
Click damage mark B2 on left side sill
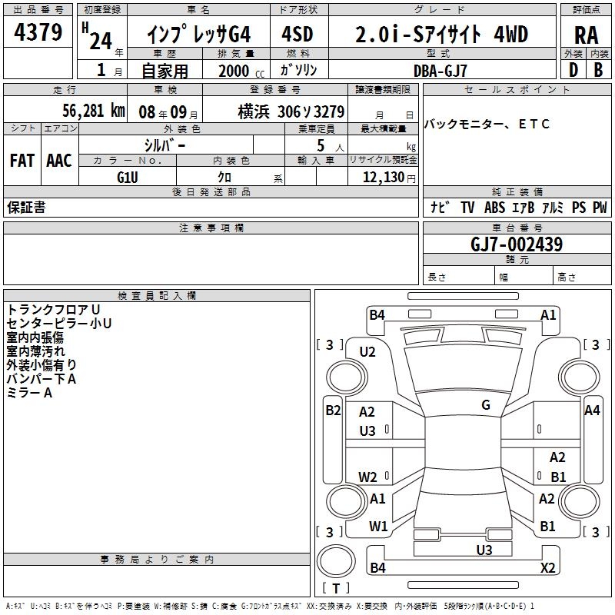coord(333,411)
